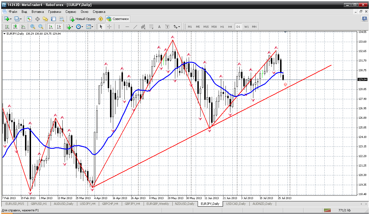
Task: Select the Text 'A' drawing tool
Action: (159, 27)
